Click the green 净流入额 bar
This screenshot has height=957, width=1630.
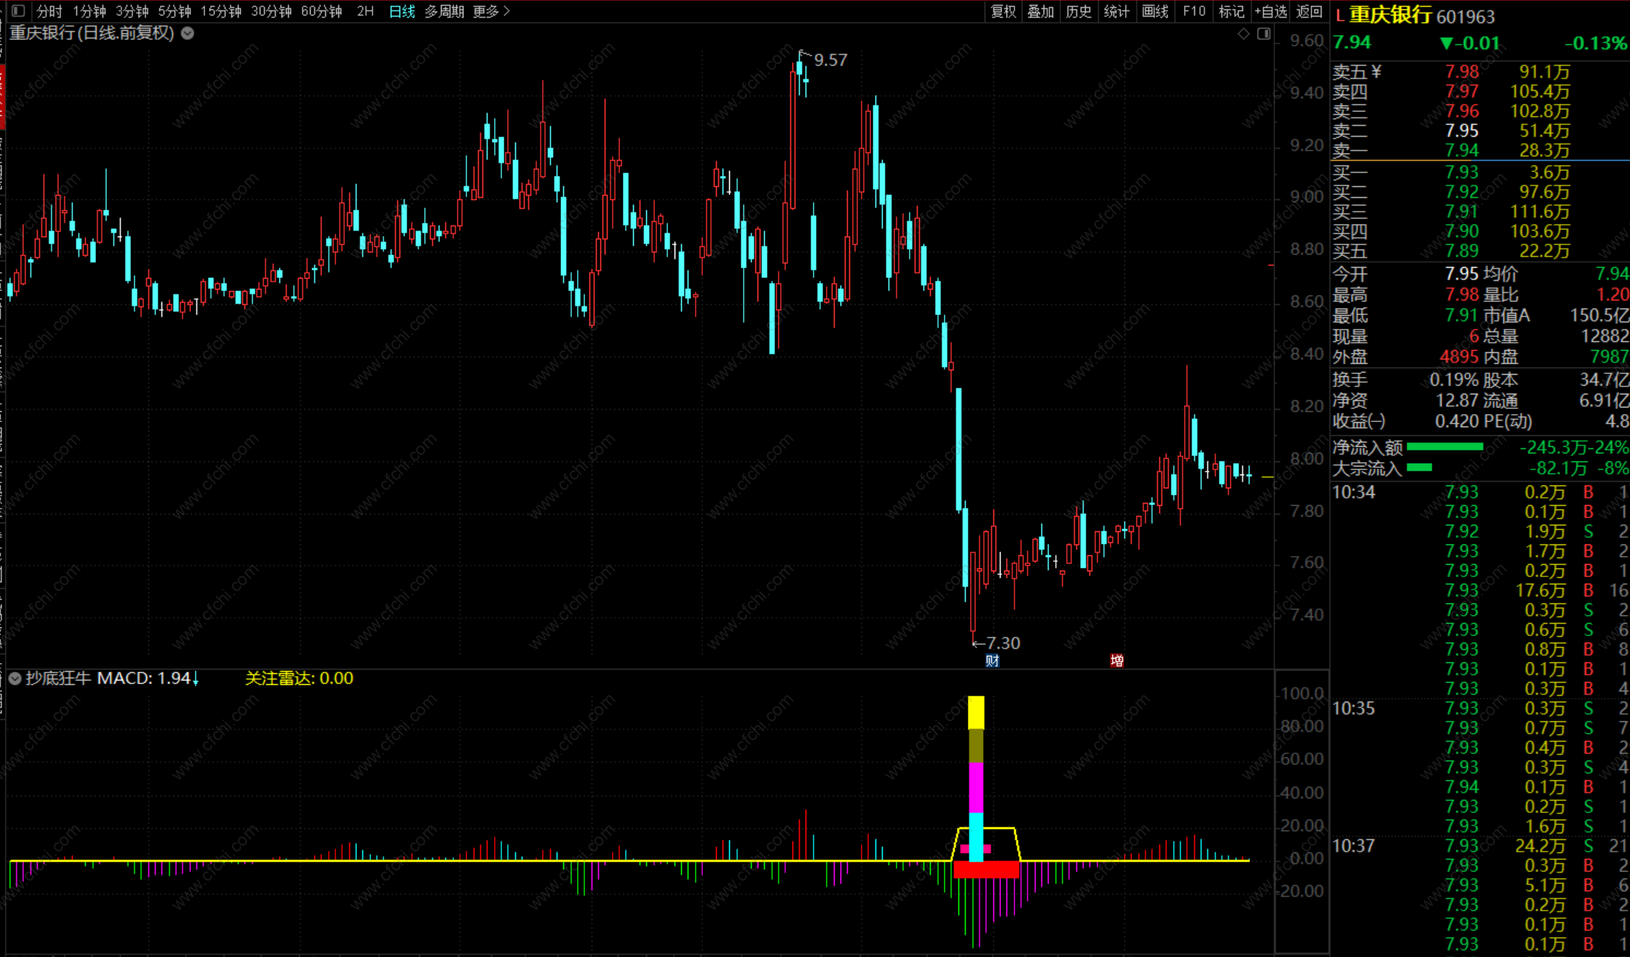coord(1444,447)
